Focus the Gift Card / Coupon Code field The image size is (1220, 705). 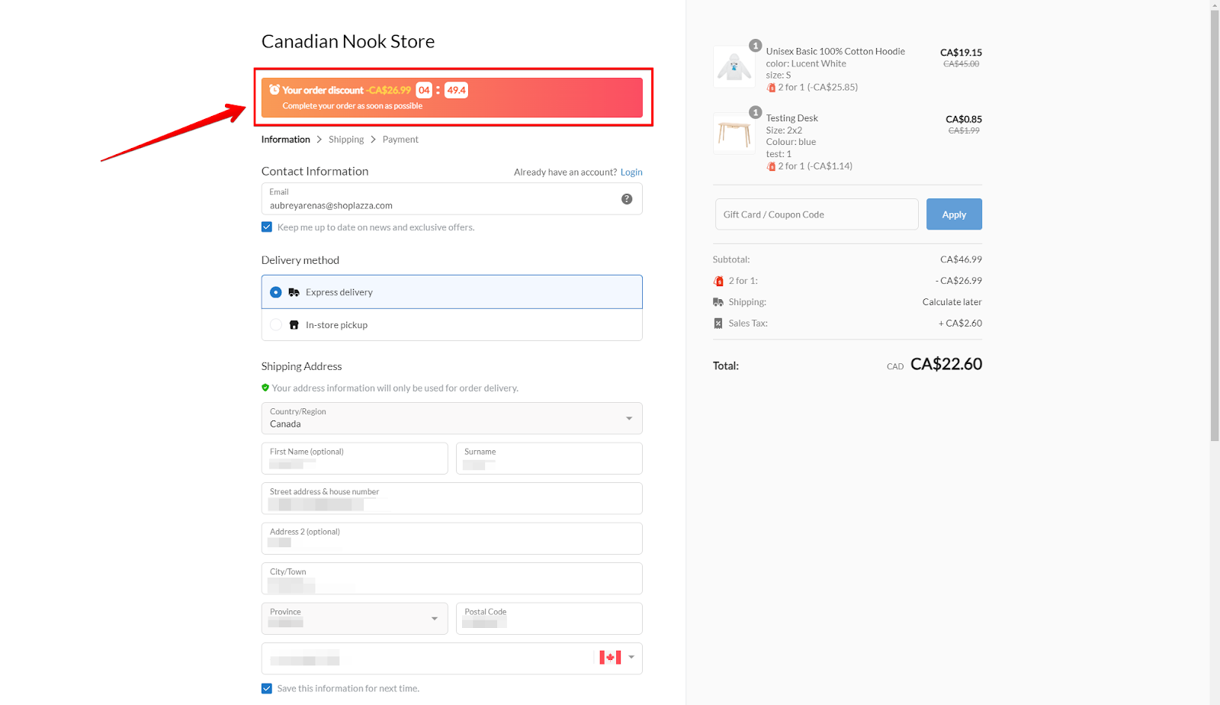pos(816,214)
